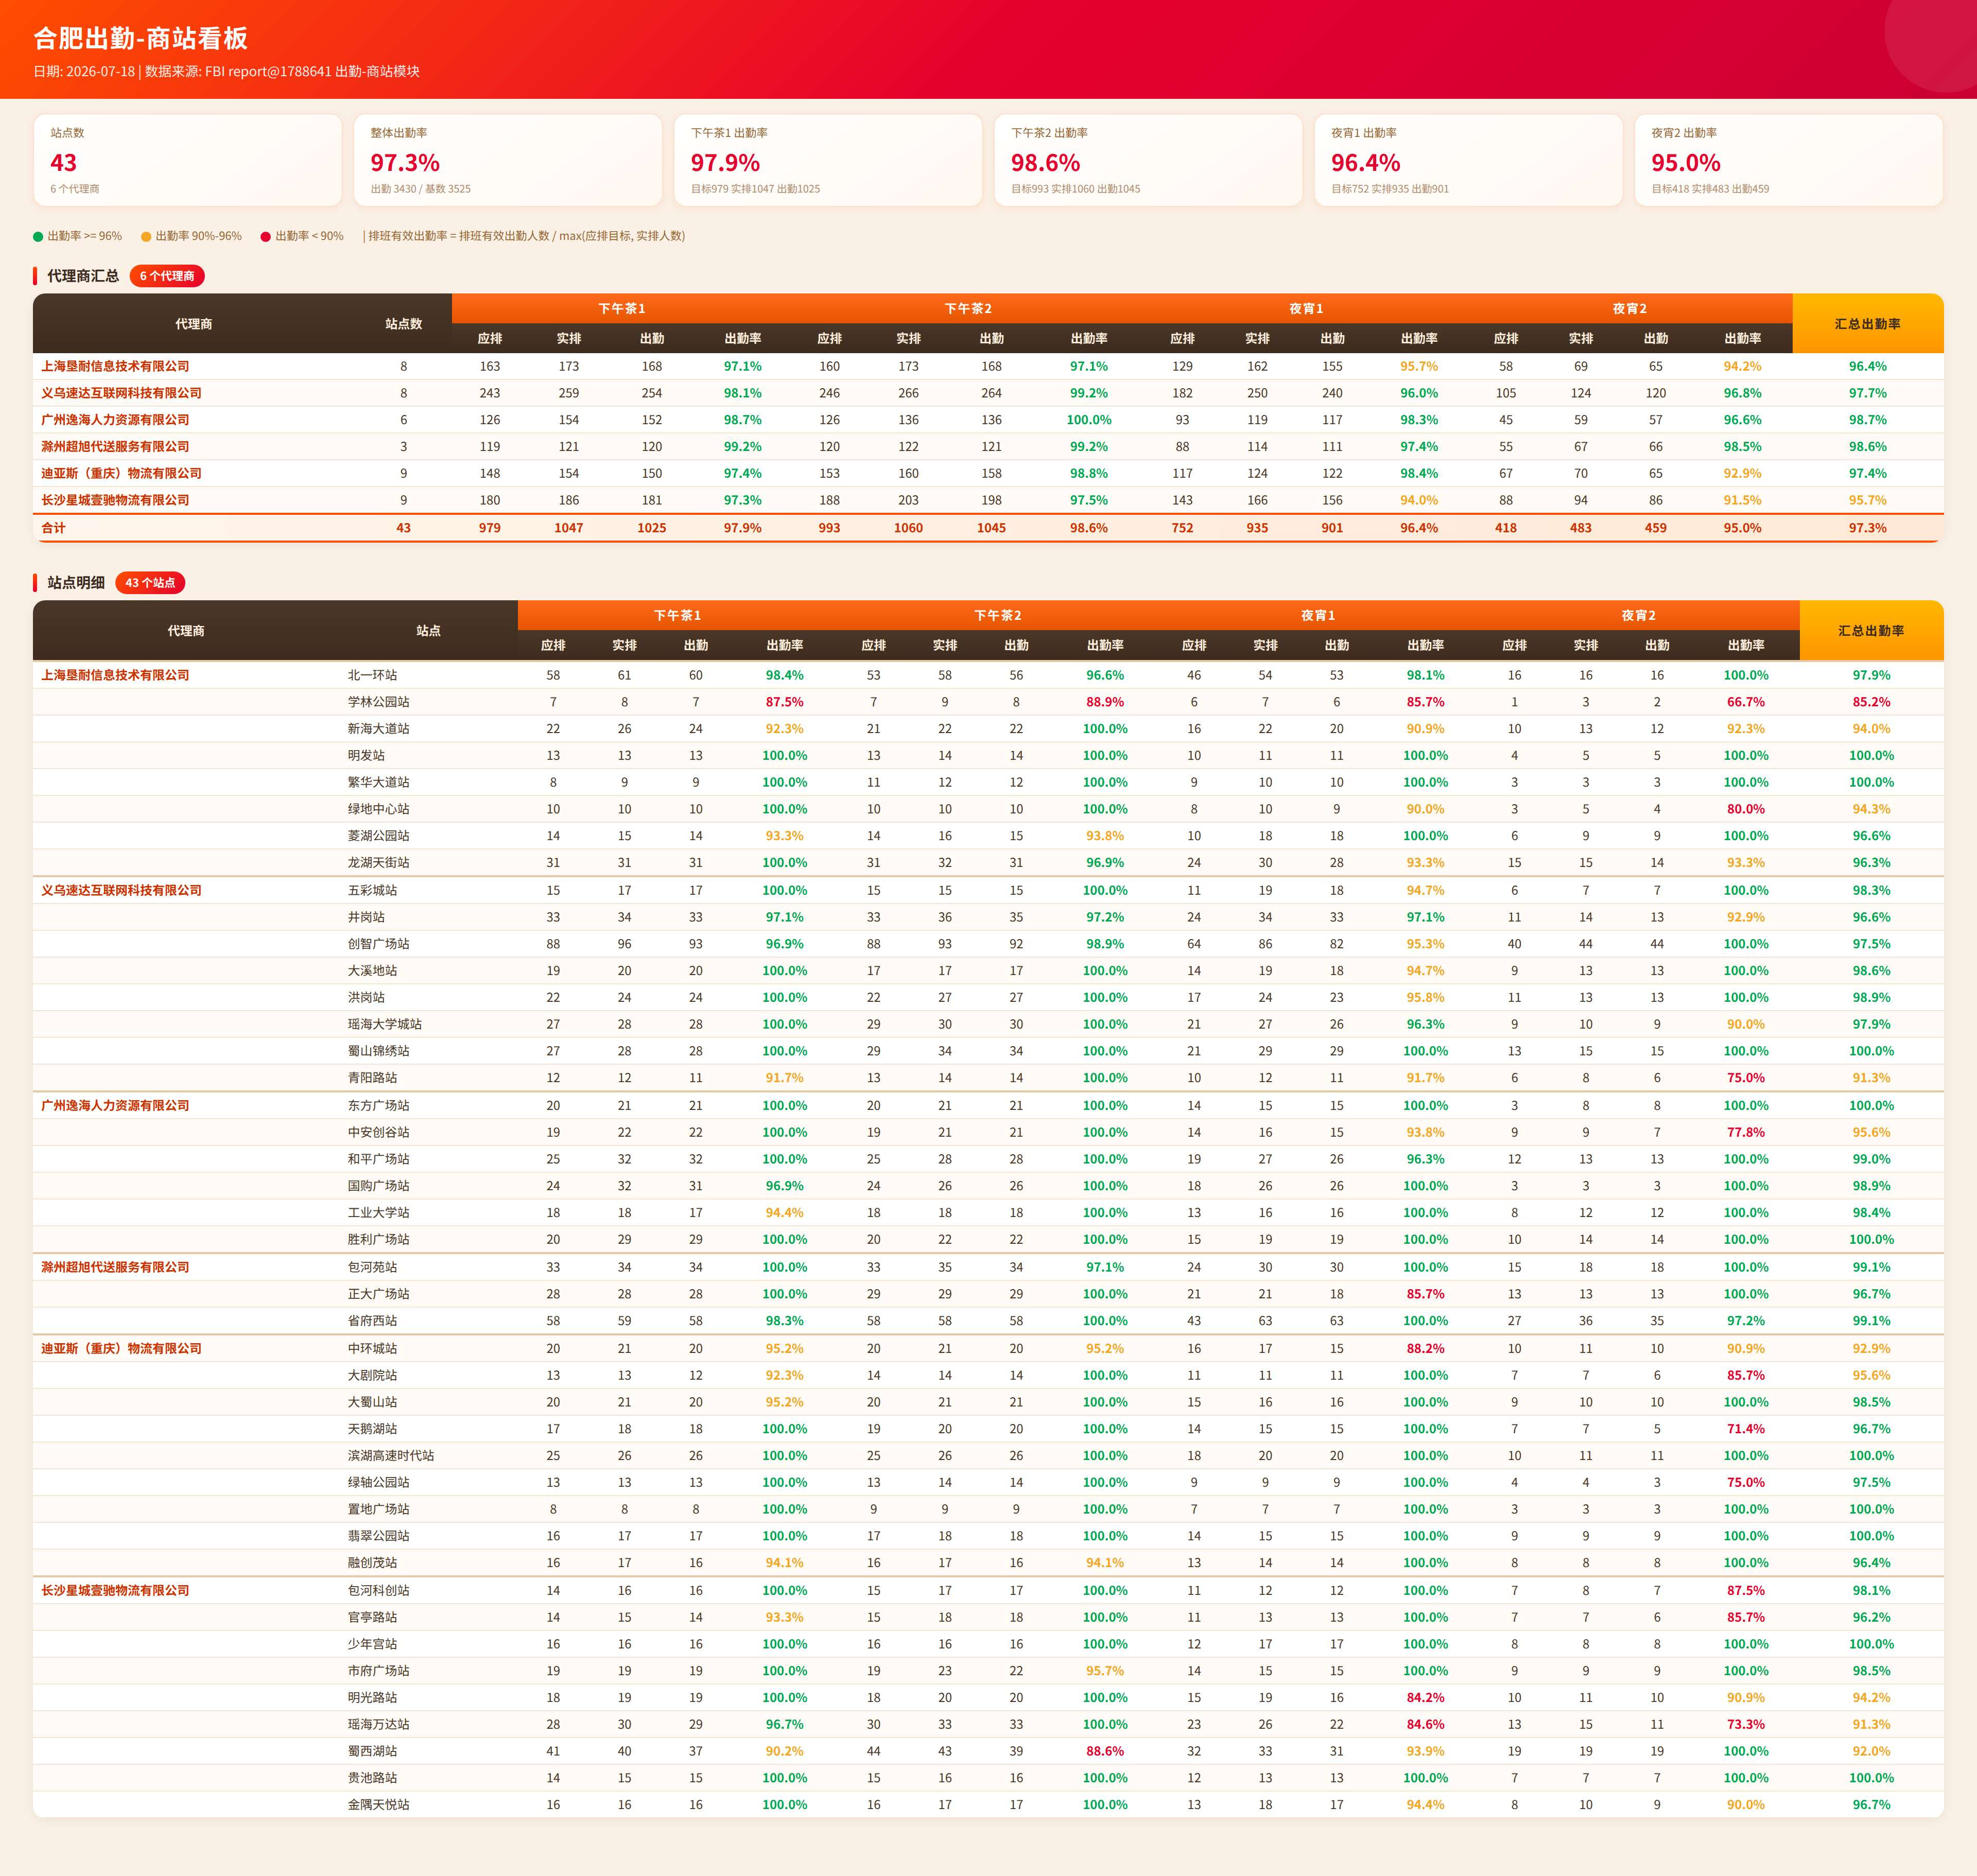Click the date and data source subtitle line
The height and width of the screenshot is (1876, 1977).
click(x=227, y=72)
